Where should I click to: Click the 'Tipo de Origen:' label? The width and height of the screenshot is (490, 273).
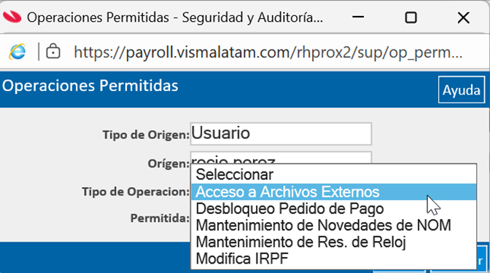click(x=146, y=135)
